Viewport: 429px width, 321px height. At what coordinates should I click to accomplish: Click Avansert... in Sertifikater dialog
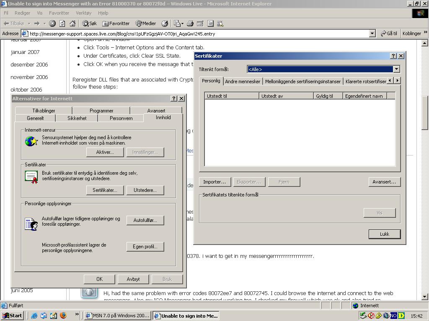pos(385,182)
